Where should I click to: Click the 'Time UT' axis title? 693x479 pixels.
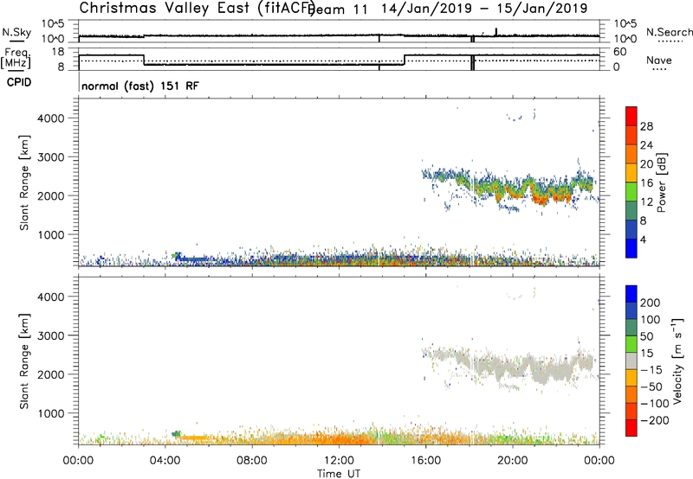tap(339, 474)
